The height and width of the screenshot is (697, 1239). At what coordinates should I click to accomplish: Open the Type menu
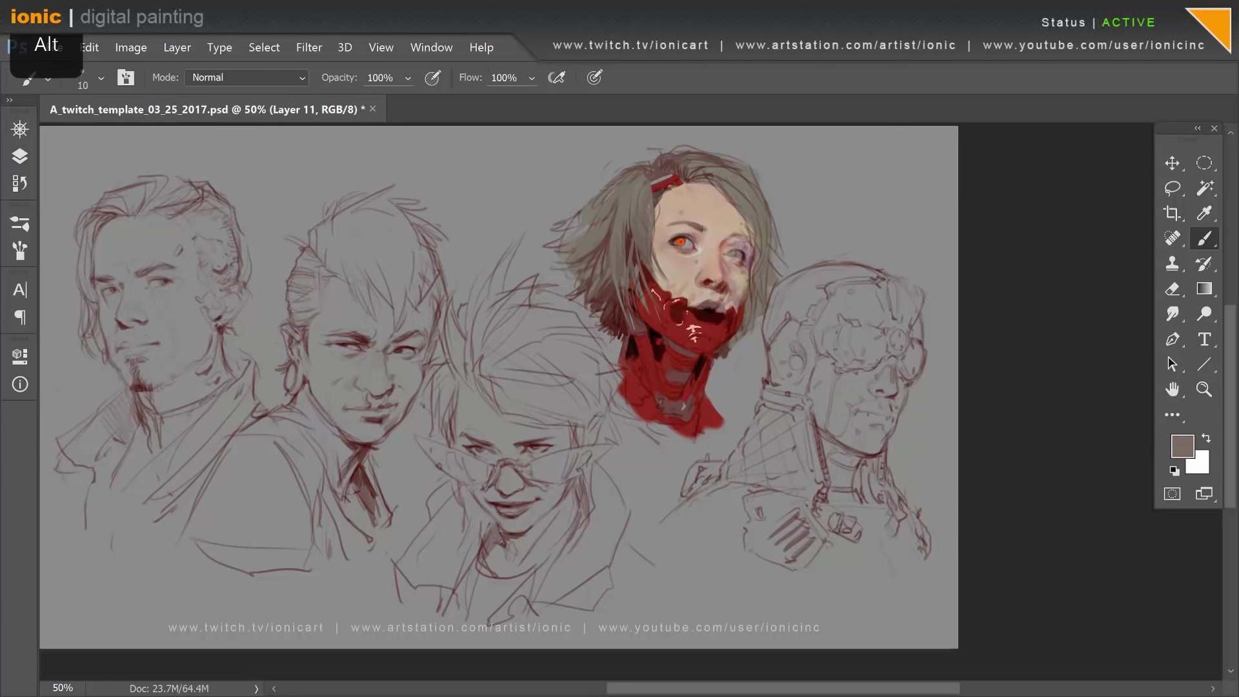(219, 47)
